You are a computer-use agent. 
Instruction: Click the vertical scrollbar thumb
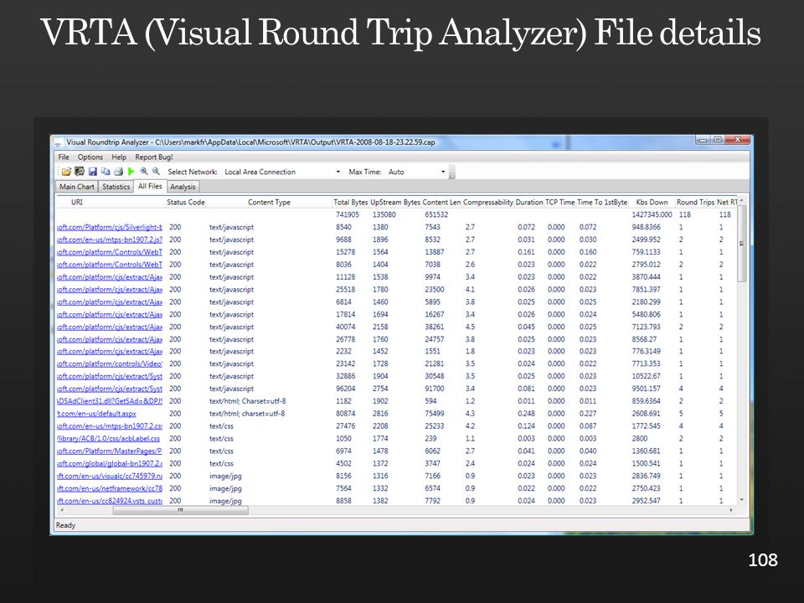[x=741, y=243]
